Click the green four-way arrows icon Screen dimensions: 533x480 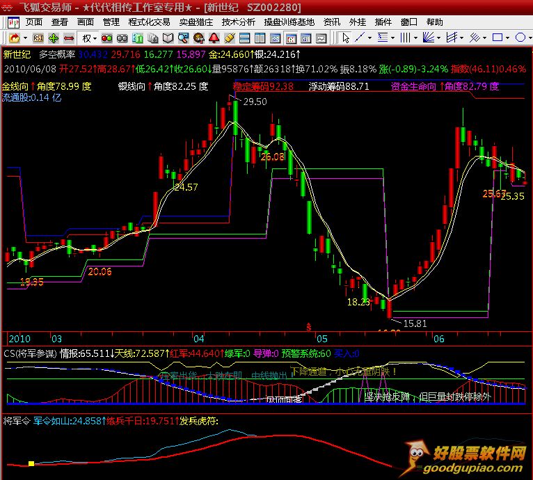tap(54, 38)
